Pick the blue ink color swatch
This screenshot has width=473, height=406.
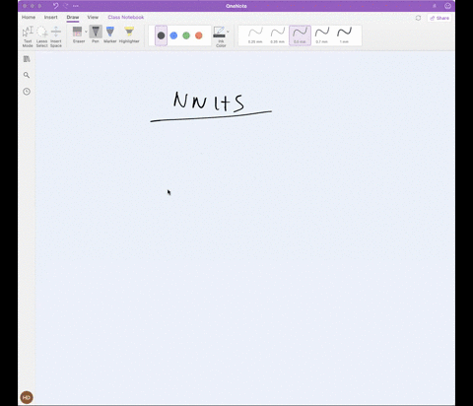click(173, 35)
